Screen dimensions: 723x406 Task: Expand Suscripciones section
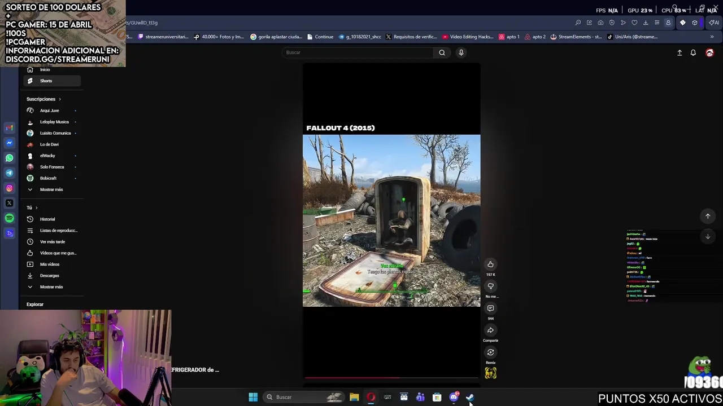pyautogui.click(x=43, y=99)
